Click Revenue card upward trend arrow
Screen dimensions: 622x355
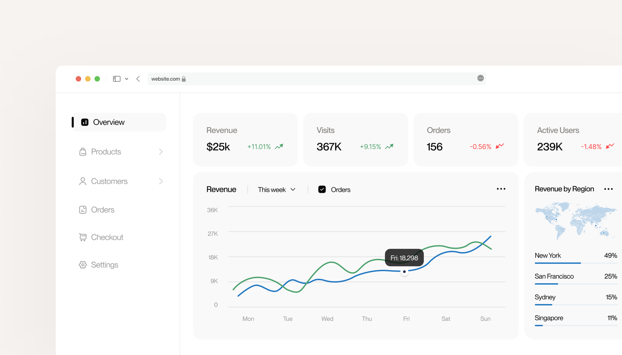279,146
